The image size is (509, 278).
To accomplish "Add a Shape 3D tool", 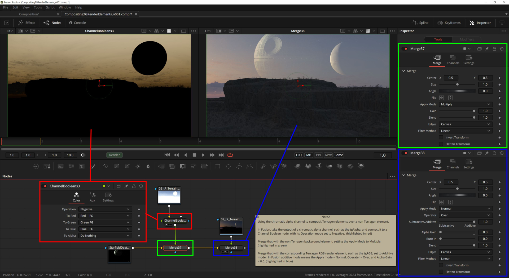I will tap(308, 166).
